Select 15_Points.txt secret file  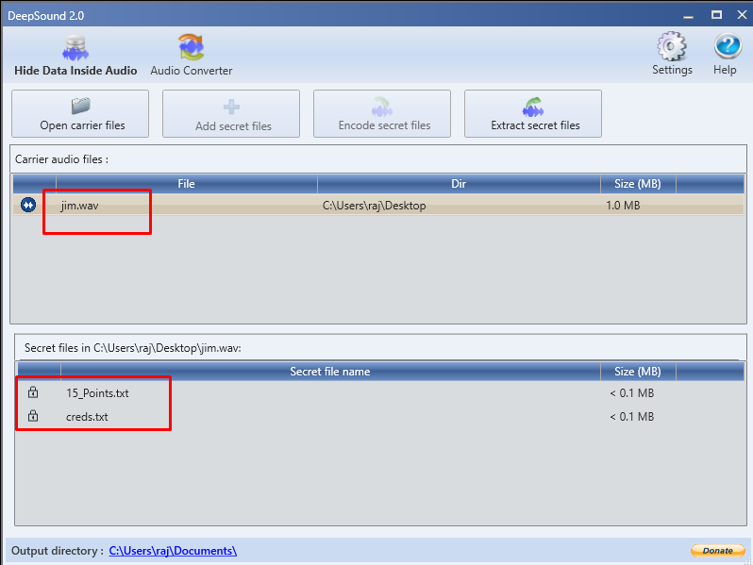pyautogui.click(x=97, y=393)
